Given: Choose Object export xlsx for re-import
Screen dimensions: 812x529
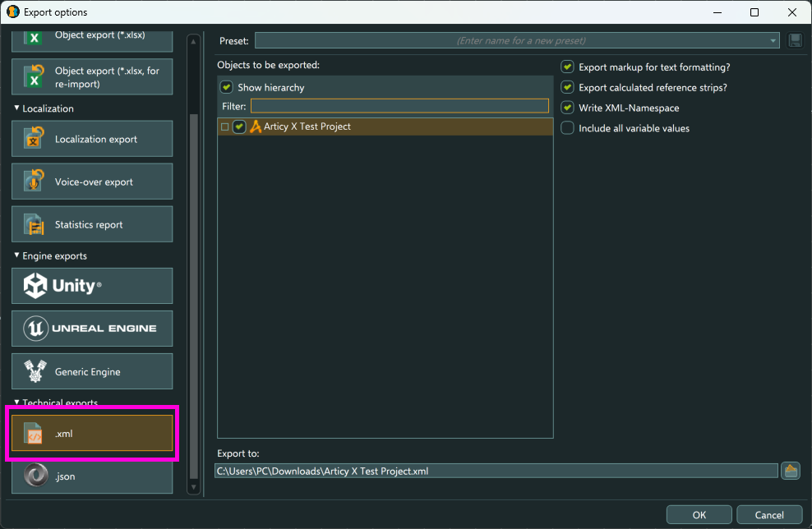Looking at the screenshot, I should (x=92, y=76).
